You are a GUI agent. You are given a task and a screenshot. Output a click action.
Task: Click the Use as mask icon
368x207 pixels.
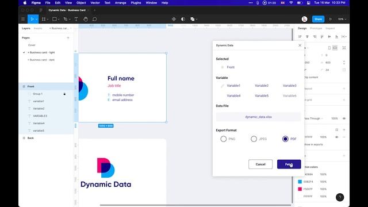click(183, 19)
